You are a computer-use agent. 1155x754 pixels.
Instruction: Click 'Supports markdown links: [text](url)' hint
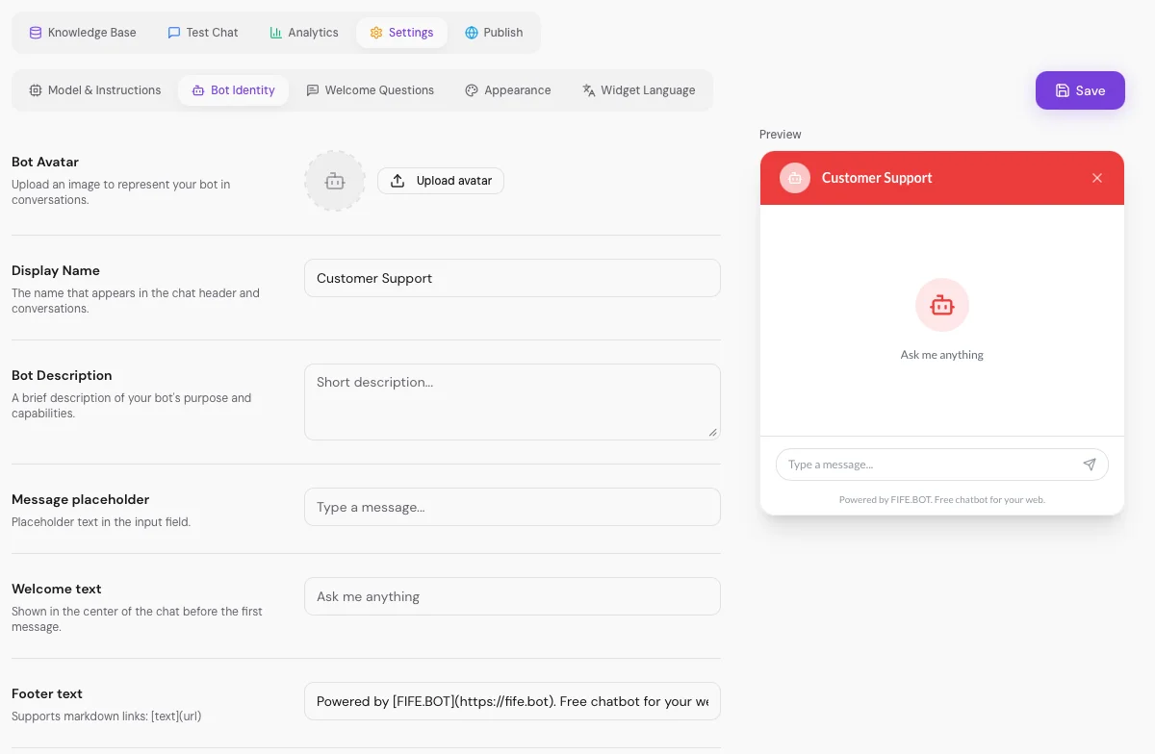point(107,716)
